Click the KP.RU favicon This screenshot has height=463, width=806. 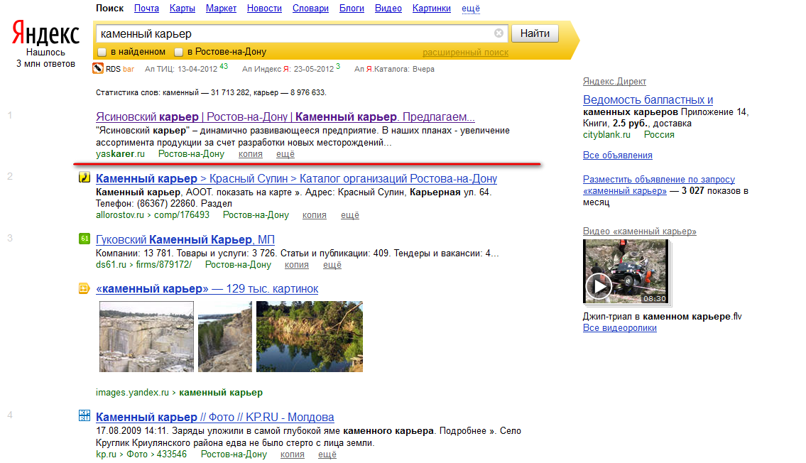point(85,415)
